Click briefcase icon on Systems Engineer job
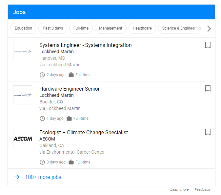The image size is (221, 195). click(71, 75)
